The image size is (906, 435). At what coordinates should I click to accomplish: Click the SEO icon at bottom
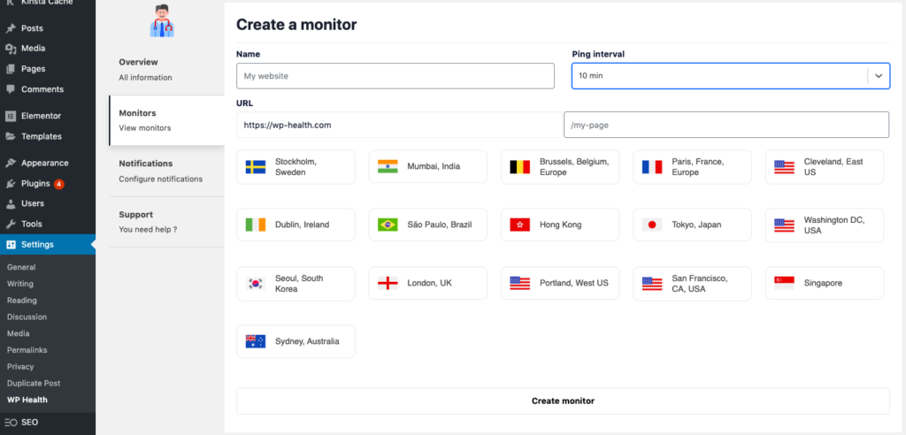(11, 423)
